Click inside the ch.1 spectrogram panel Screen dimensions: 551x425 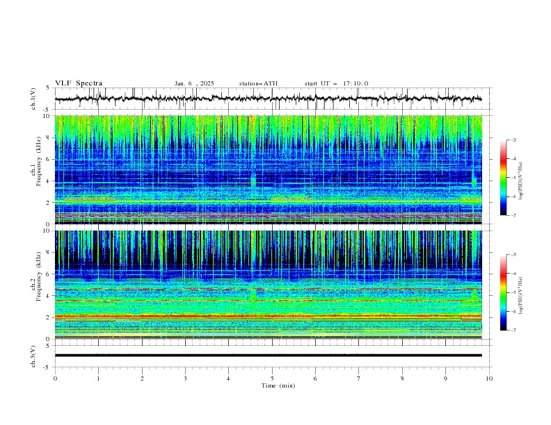(x=269, y=169)
